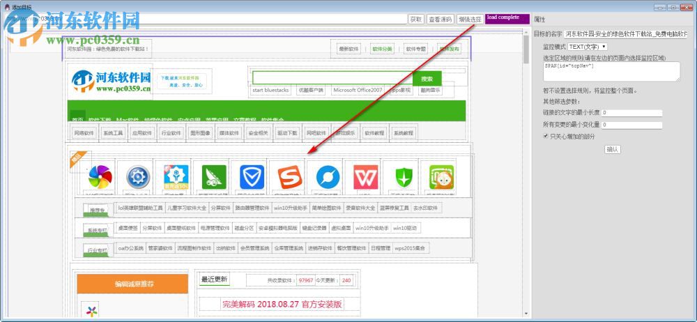Click the colorful pinwheel icon under editor recommendations

[x=93, y=309]
